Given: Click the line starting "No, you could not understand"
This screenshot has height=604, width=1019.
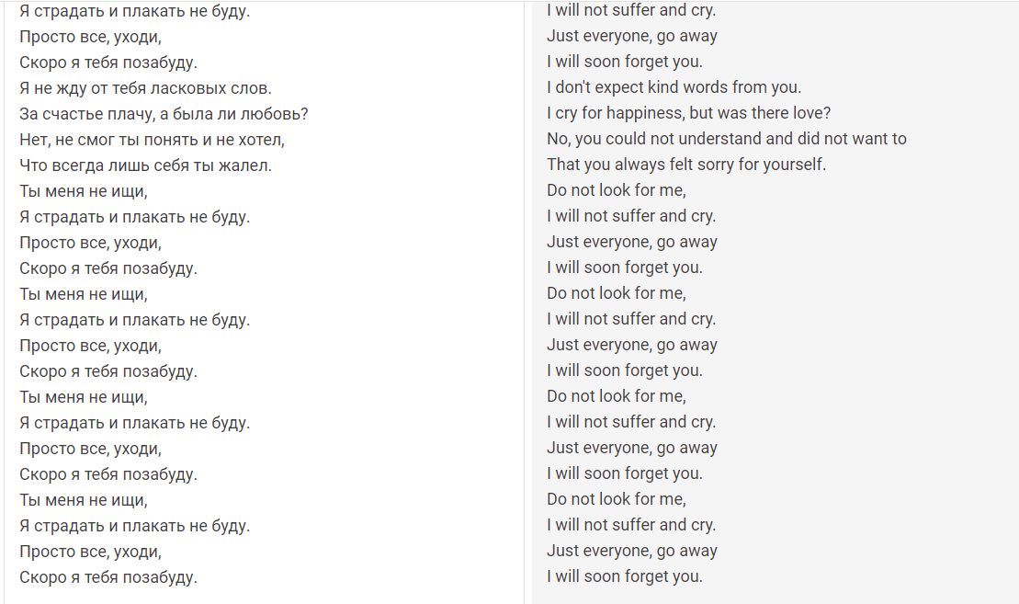Looking at the screenshot, I should (x=726, y=139).
